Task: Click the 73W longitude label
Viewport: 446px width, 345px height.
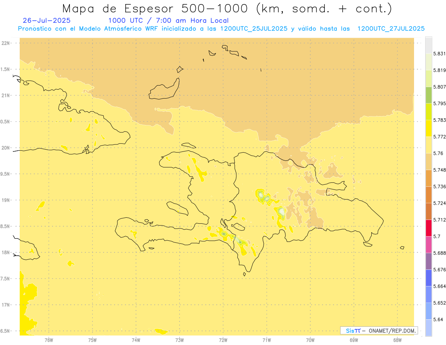Action: (180, 340)
